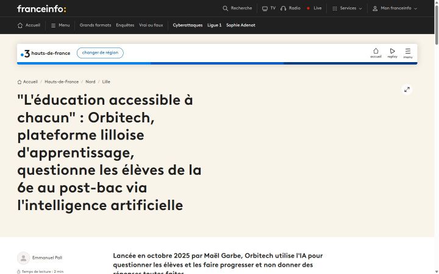The height and width of the screenshot is (274, 439).
Task: Click the 'Temps de lecture : 2 min' text
Action: 43,272
